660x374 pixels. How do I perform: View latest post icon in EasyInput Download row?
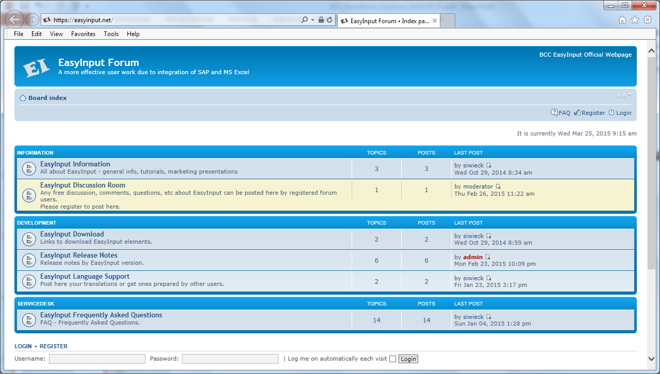click(x=489, y=236)
